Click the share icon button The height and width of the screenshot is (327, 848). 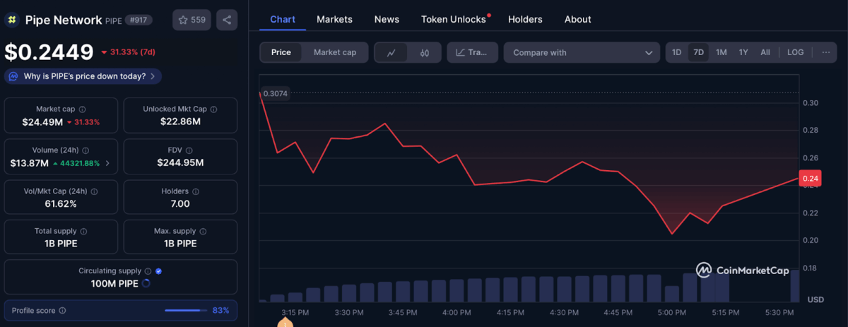coord(227,20)
